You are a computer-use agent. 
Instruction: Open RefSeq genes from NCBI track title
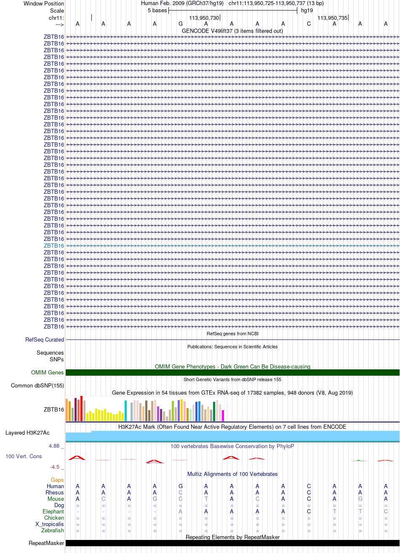click(x=232, y=334)
